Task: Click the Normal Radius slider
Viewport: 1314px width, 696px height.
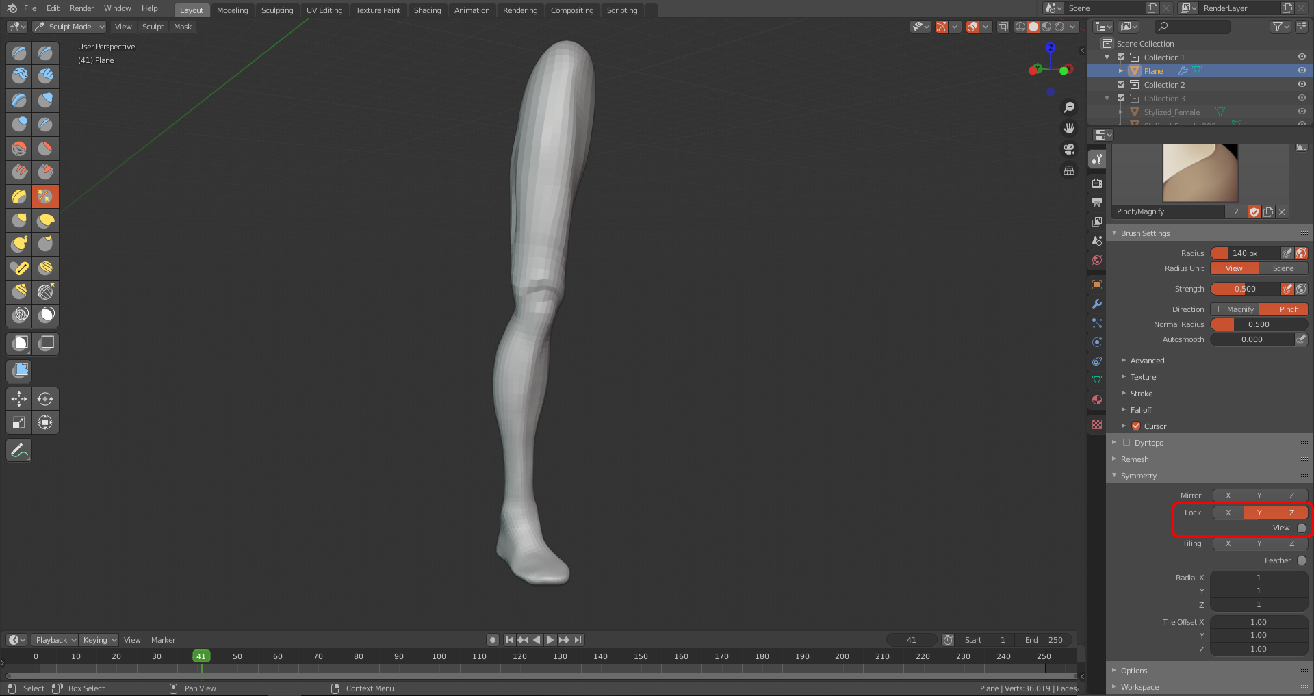Action: (x=1259, y=324)
